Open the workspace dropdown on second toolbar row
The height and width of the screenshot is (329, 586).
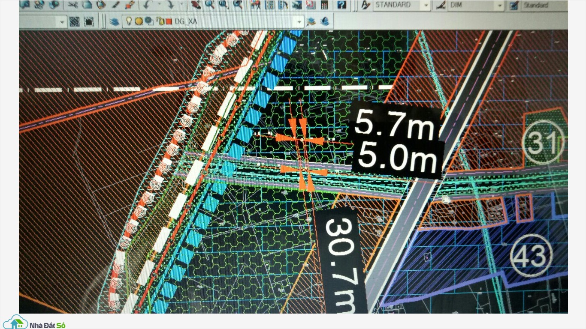pyautogui.click(x=62, y=21)
